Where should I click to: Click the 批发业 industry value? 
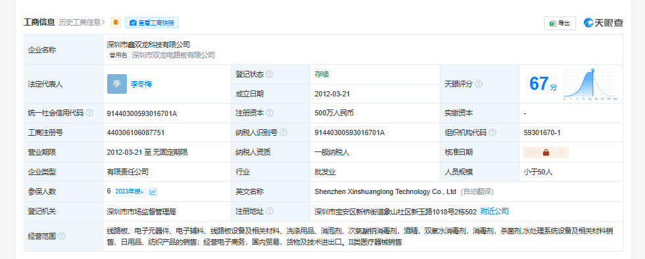[x=325, y=172]
